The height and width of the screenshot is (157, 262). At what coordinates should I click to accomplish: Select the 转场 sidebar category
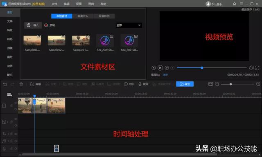tap(10, 39)
